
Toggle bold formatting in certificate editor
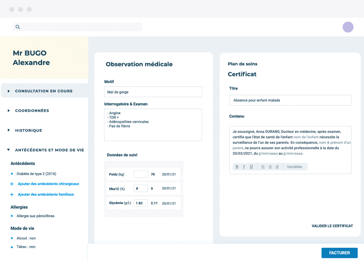tap(237, 167)
